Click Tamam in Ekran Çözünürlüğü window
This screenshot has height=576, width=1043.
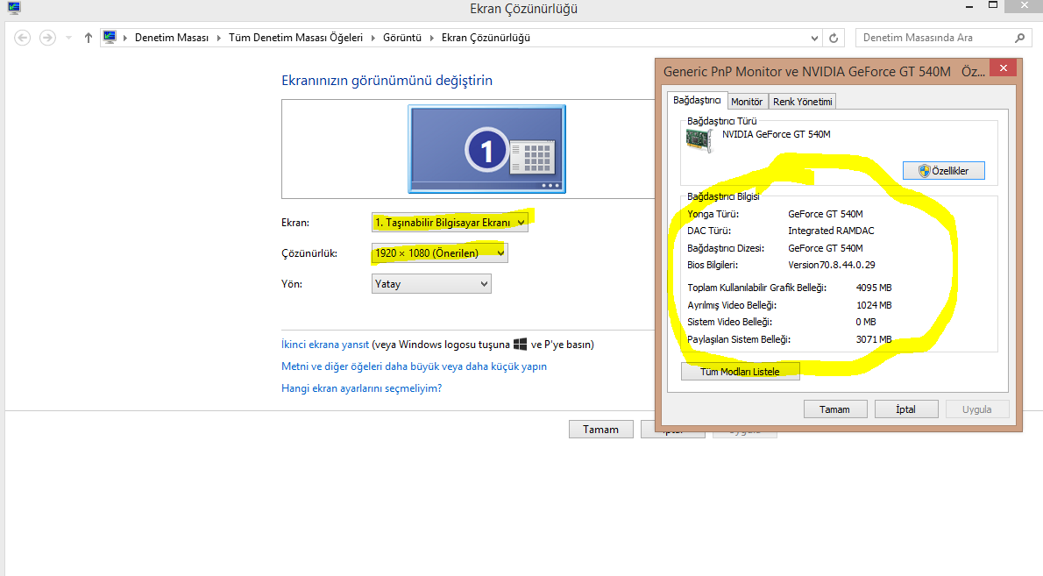point(600,430)
